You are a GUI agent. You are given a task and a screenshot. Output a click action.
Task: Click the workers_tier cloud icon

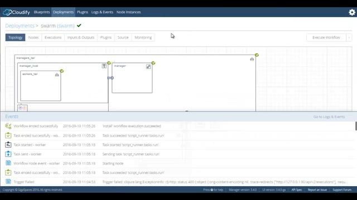57,75
